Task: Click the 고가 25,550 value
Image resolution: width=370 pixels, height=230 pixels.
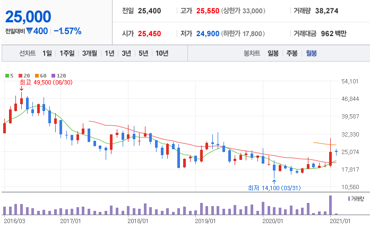Action: pyautogui.click(x=208, y=11)
